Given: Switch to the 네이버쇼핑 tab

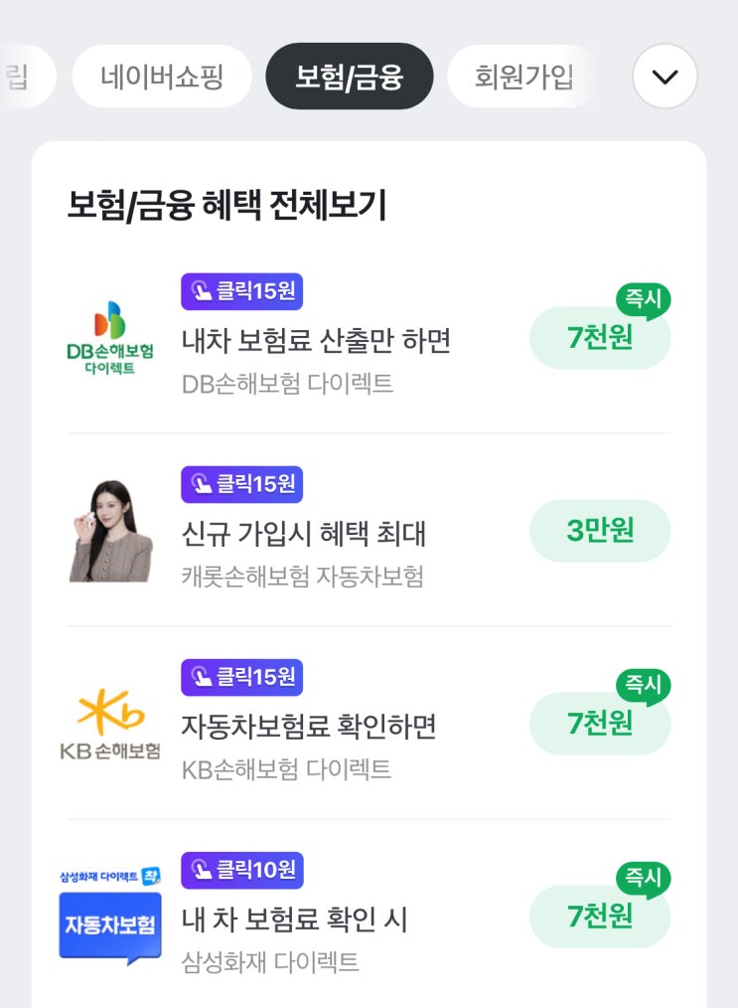Looking at the screenshot, I should (x=162, y=76).
